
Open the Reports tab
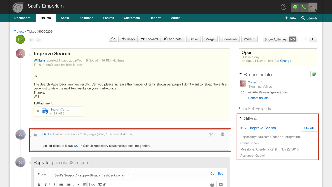tap(155, 18)
